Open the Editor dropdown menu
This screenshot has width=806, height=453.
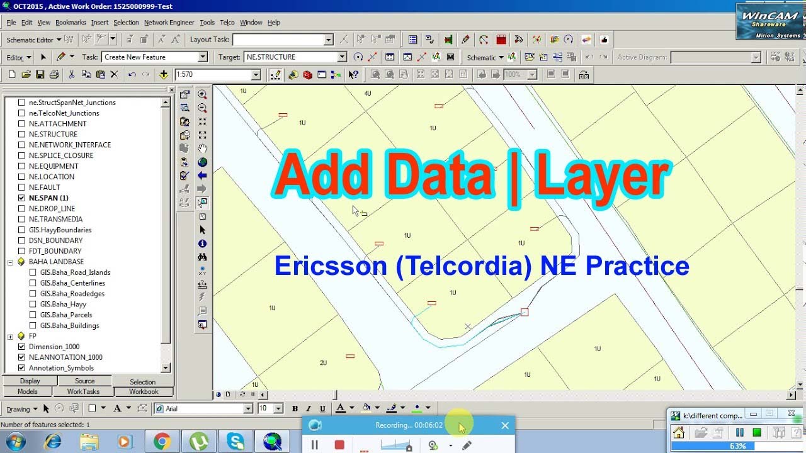coord(19,57)
